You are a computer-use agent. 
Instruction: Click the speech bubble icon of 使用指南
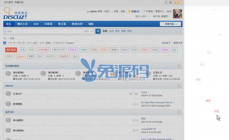(8, 104)
